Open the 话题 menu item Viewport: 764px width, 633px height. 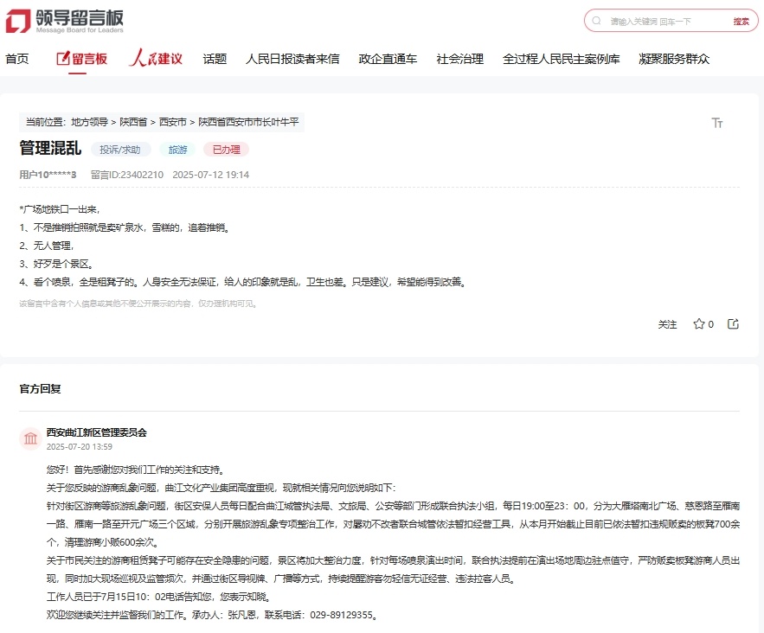(215, 59)
